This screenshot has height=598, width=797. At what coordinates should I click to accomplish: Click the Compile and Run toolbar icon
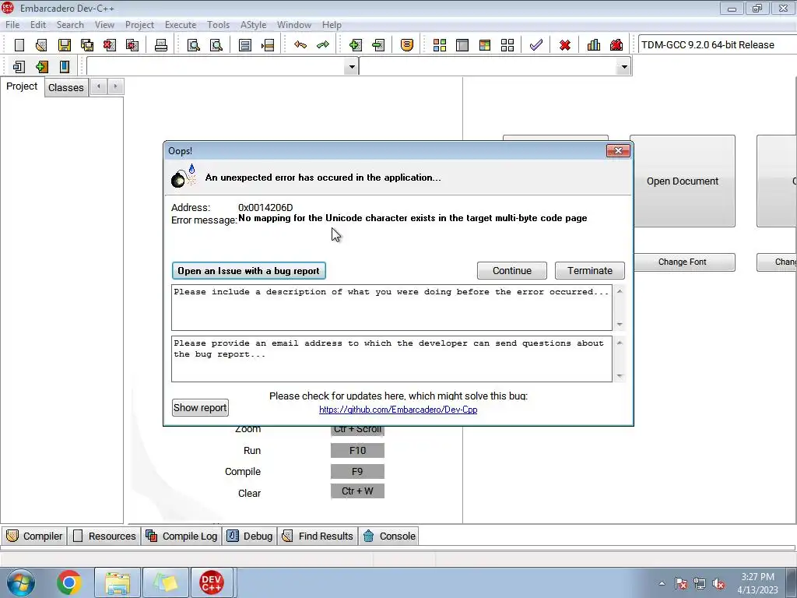click(x=485, y=44)
